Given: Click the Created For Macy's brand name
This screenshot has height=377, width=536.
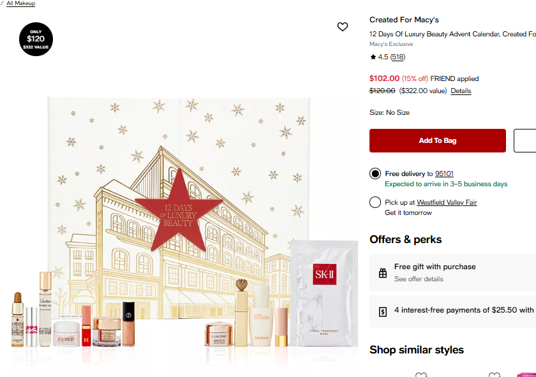Looking at the screenshot, I should (x=404, y=20).
